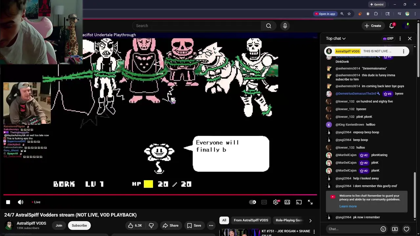The width and height of the screenshot is (420, 236).
Task: Click @MarDelCajon's 'plonKtating' message
Action: coord(379,155)
